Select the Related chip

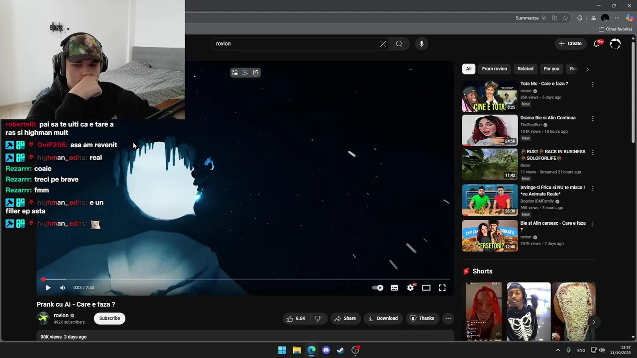(x=526, y=69)
